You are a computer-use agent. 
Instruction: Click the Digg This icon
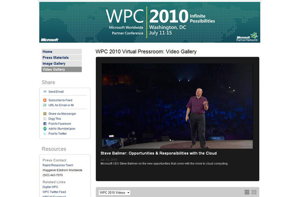(x=45, y=119)
